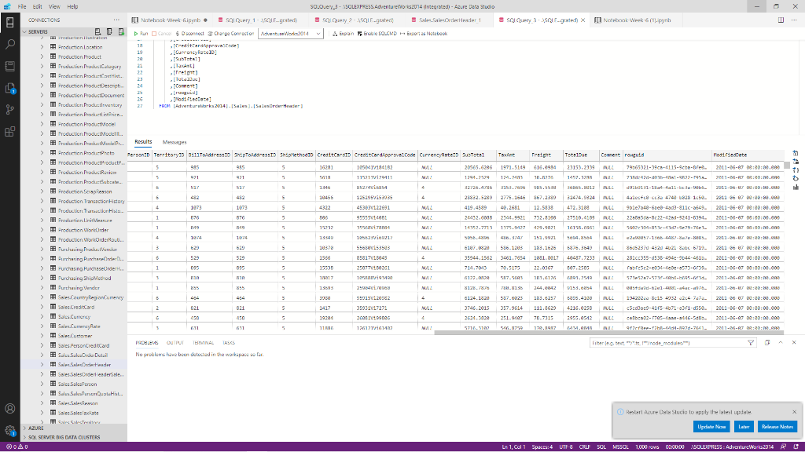Click the filter input in the Problems panel
The width and height of the screenshot is (805, 452).
[668, 342]
